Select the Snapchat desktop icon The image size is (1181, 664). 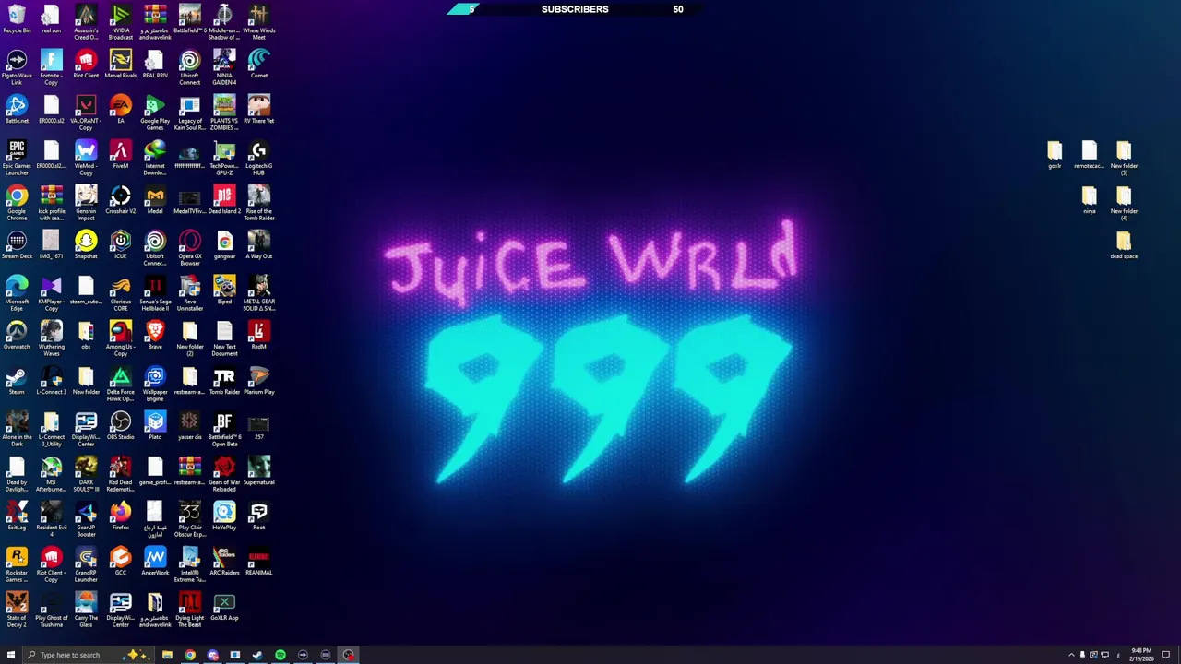coord(86,245)
